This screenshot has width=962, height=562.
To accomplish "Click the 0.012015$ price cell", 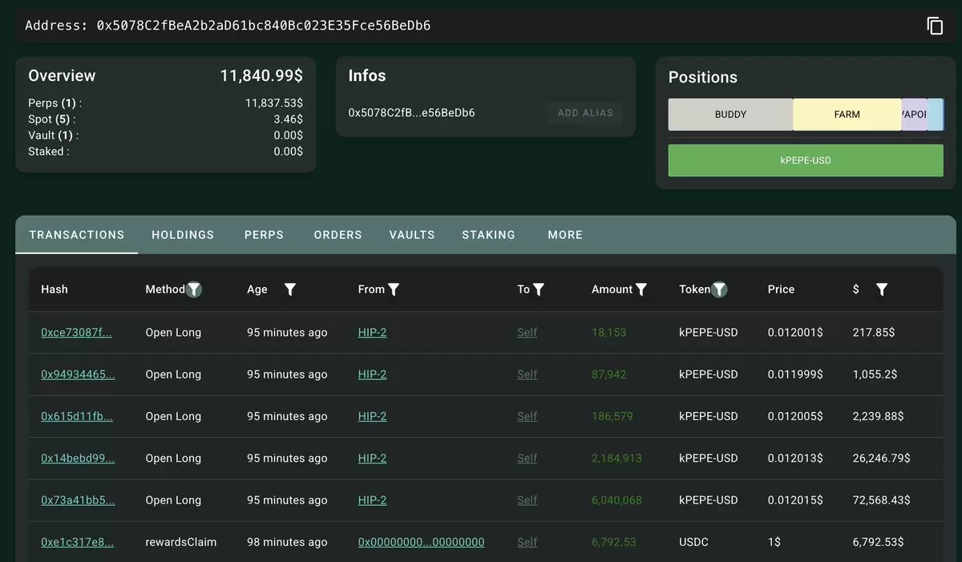I will tap(795, 500).
